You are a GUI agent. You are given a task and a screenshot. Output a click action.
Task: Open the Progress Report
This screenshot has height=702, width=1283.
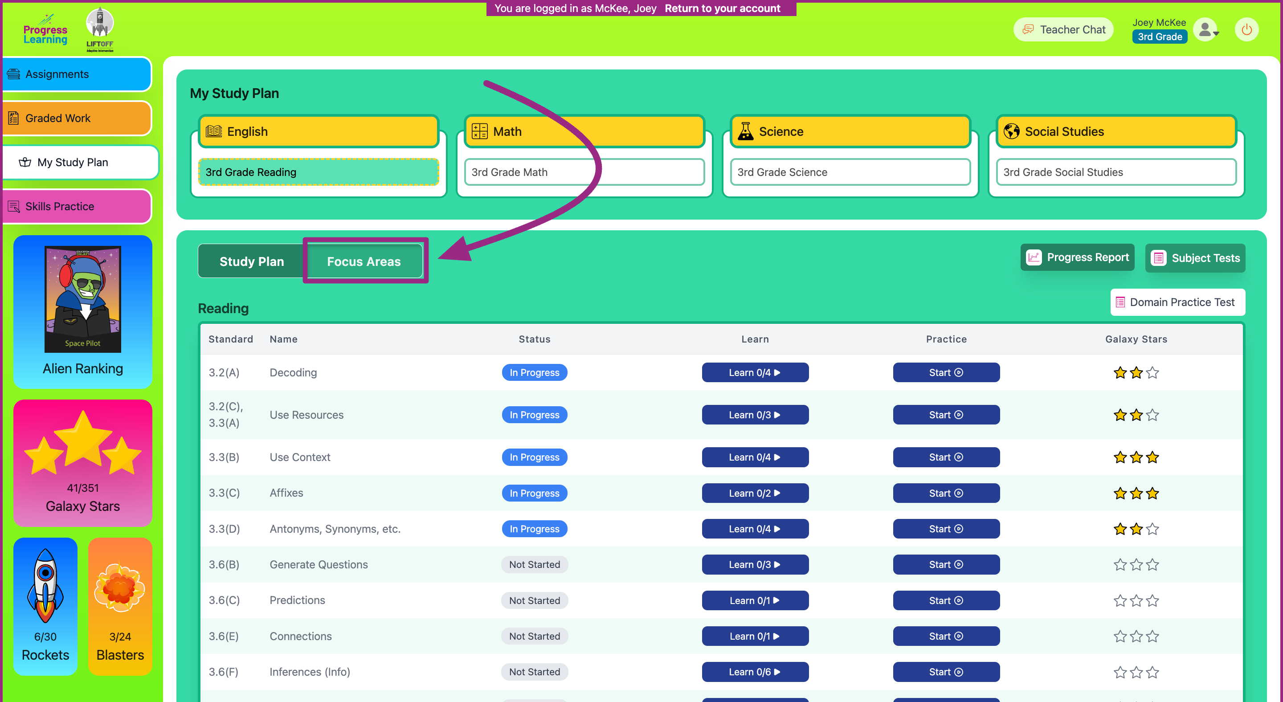tap(1077, 257)
